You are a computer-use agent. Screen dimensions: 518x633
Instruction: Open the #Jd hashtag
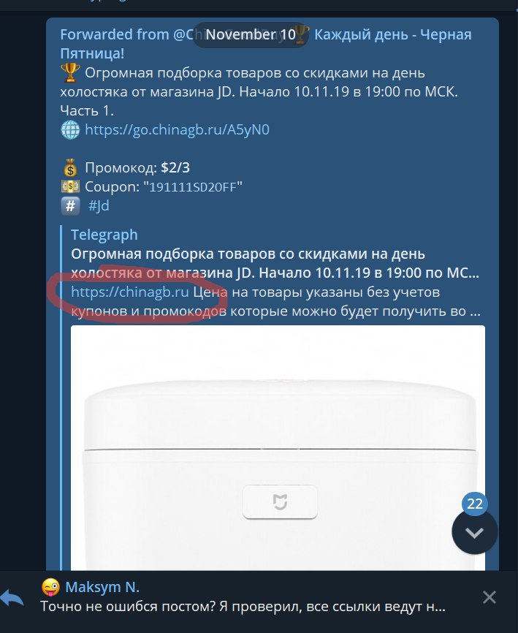tap(99, 206)
